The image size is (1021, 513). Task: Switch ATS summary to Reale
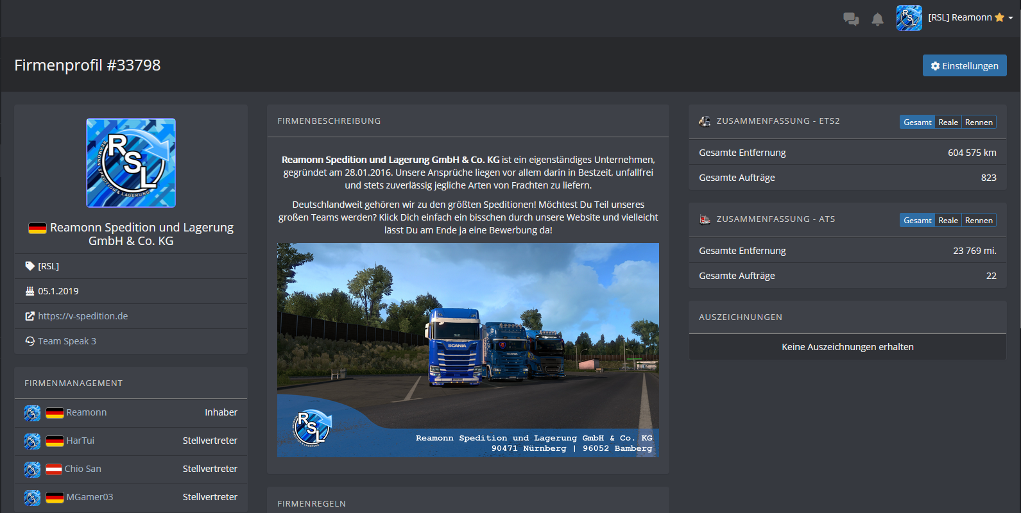pyautogui.click(x=948, y=221)
